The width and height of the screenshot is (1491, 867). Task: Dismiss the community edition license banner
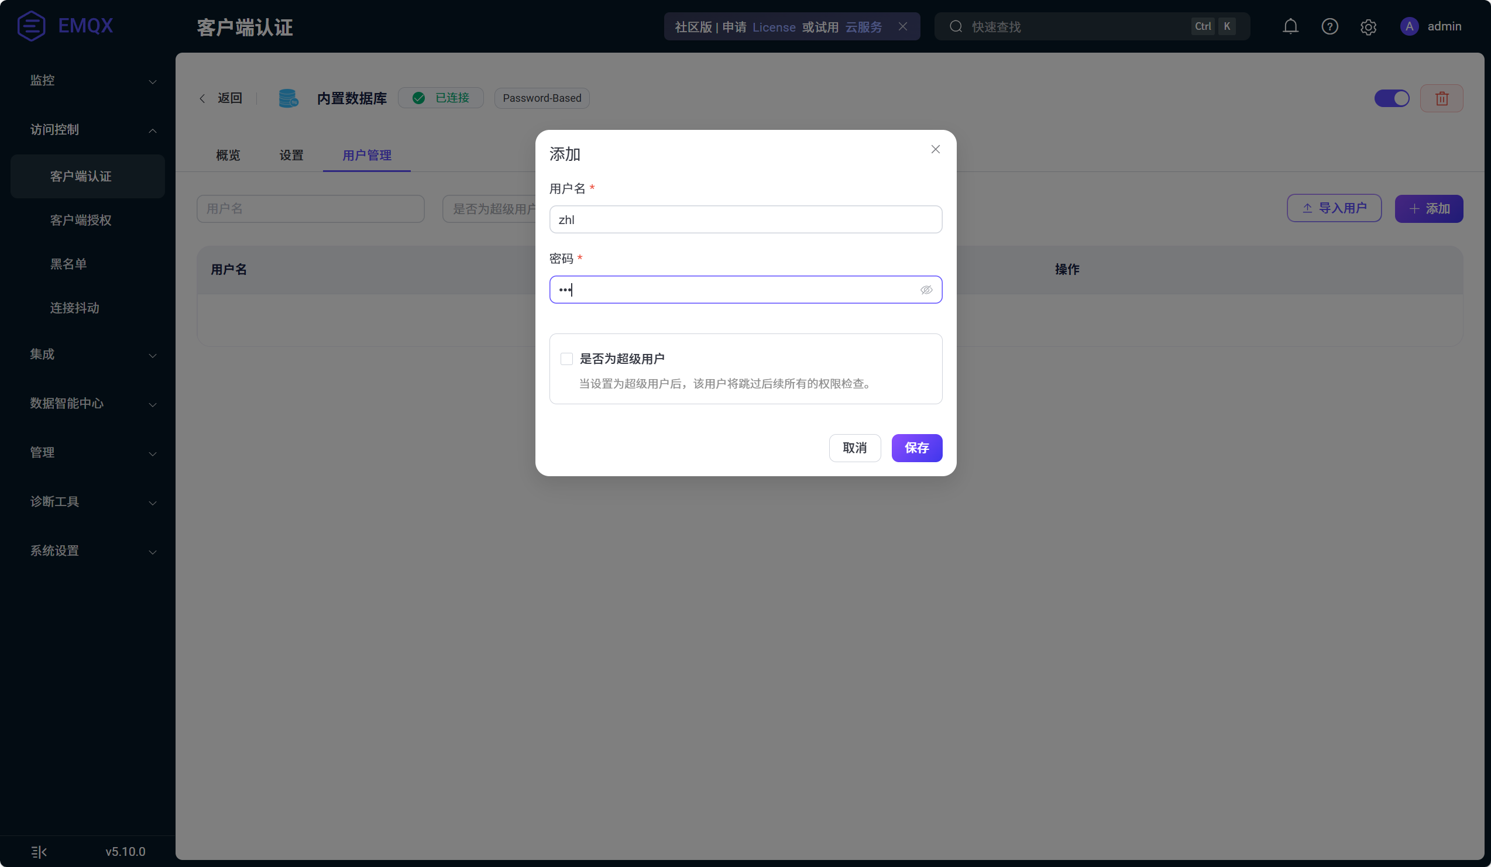click(903, 26)
